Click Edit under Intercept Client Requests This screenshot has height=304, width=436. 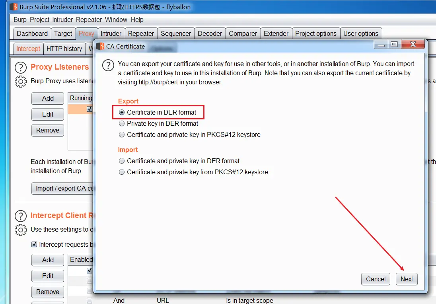coord(48,276)
